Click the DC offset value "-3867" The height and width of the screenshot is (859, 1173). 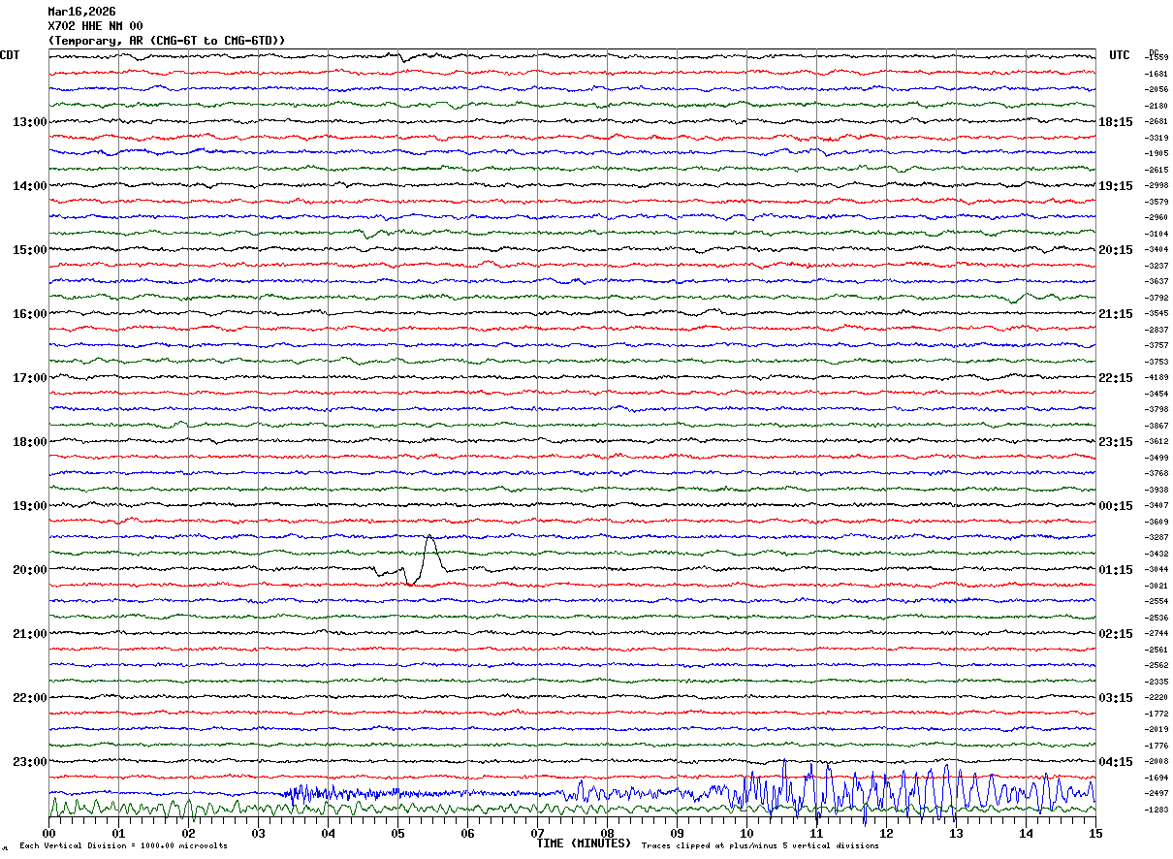tap(1157, 426)
